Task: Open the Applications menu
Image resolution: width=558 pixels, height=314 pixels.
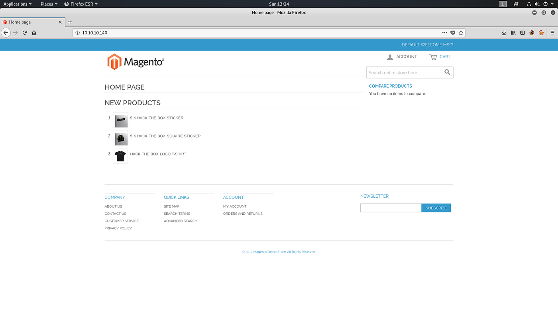Action: coord(18,4)
